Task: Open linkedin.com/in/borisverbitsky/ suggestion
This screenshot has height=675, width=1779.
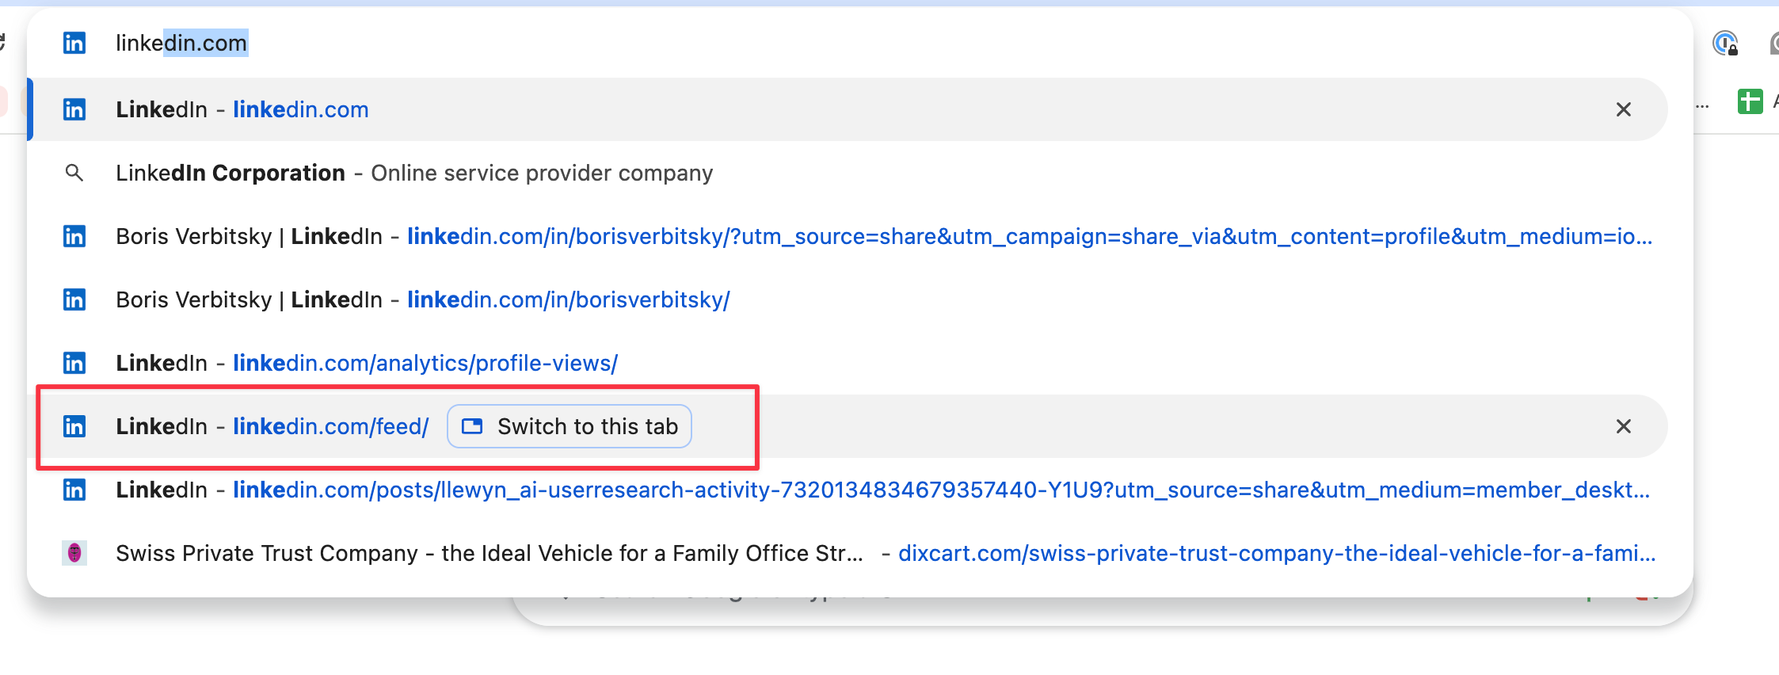Action: (848, 299)
